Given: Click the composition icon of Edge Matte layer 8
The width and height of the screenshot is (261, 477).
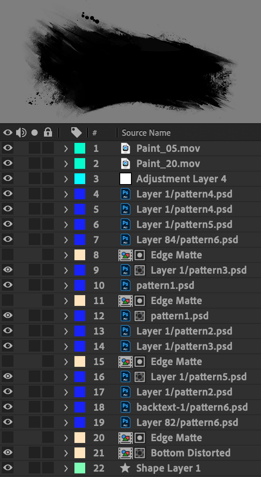Looking at the screenshot, I should [x=126, y=254].
